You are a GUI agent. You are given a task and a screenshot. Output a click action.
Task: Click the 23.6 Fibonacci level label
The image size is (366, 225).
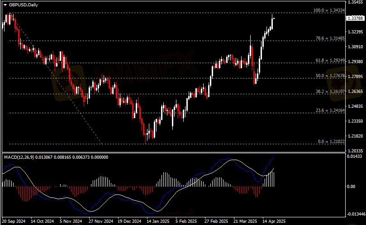pyautogui.click(x=331, y=110)
